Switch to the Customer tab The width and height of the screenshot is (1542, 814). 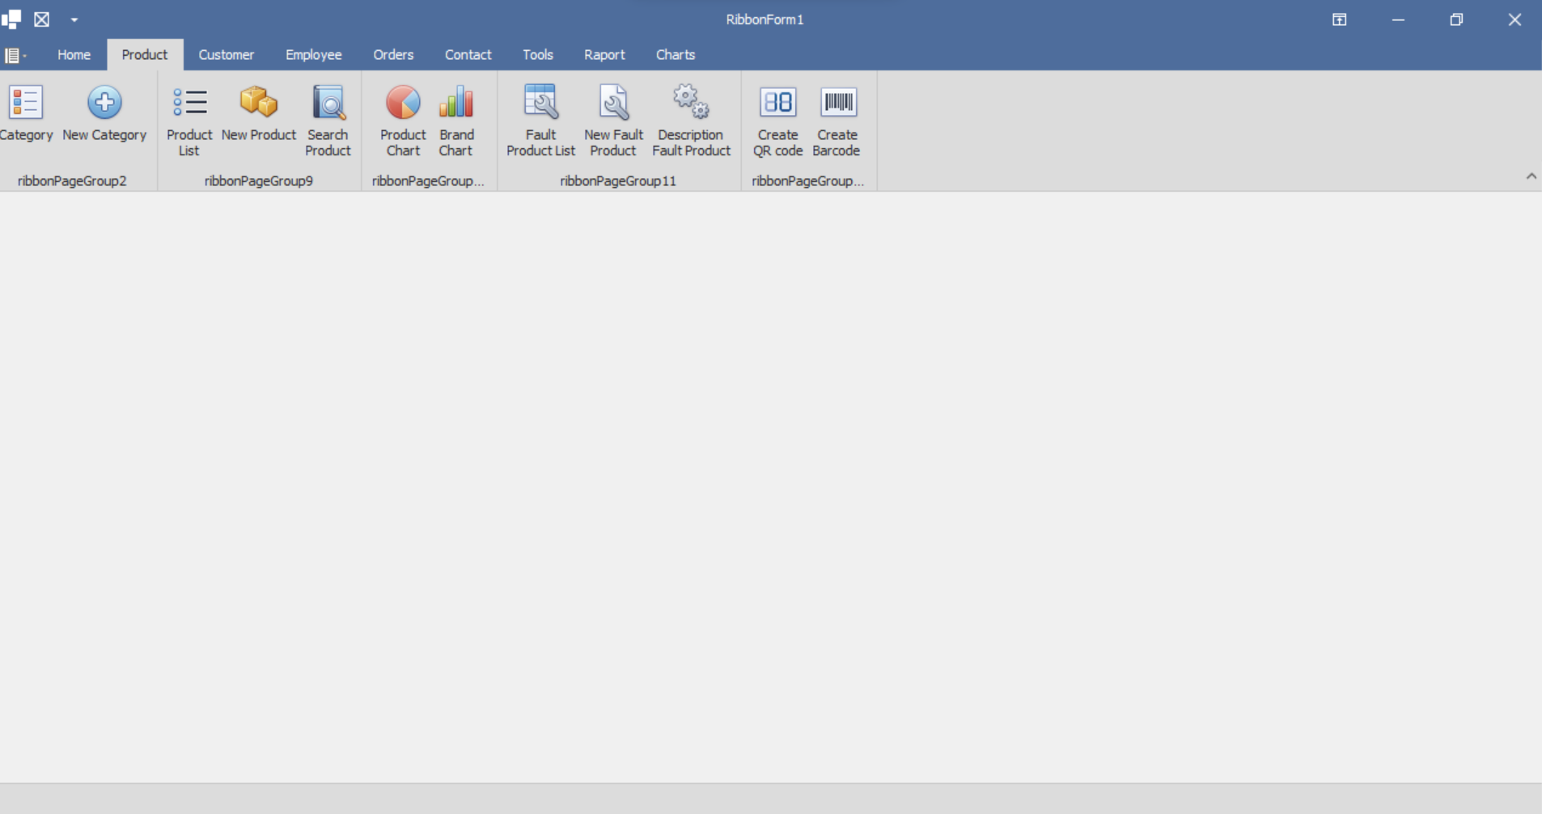click(227, 55)
